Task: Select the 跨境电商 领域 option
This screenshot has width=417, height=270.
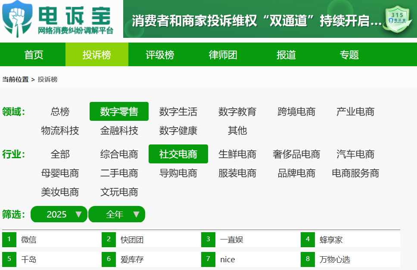Action: click(296, 111)
